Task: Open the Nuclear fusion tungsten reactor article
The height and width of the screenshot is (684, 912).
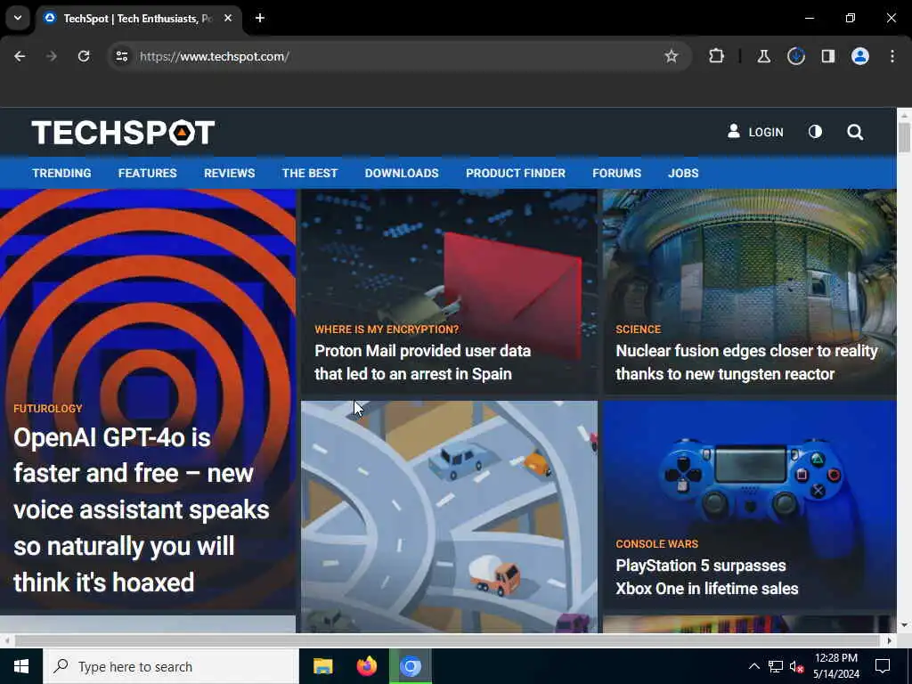Action: coord(747,362)
